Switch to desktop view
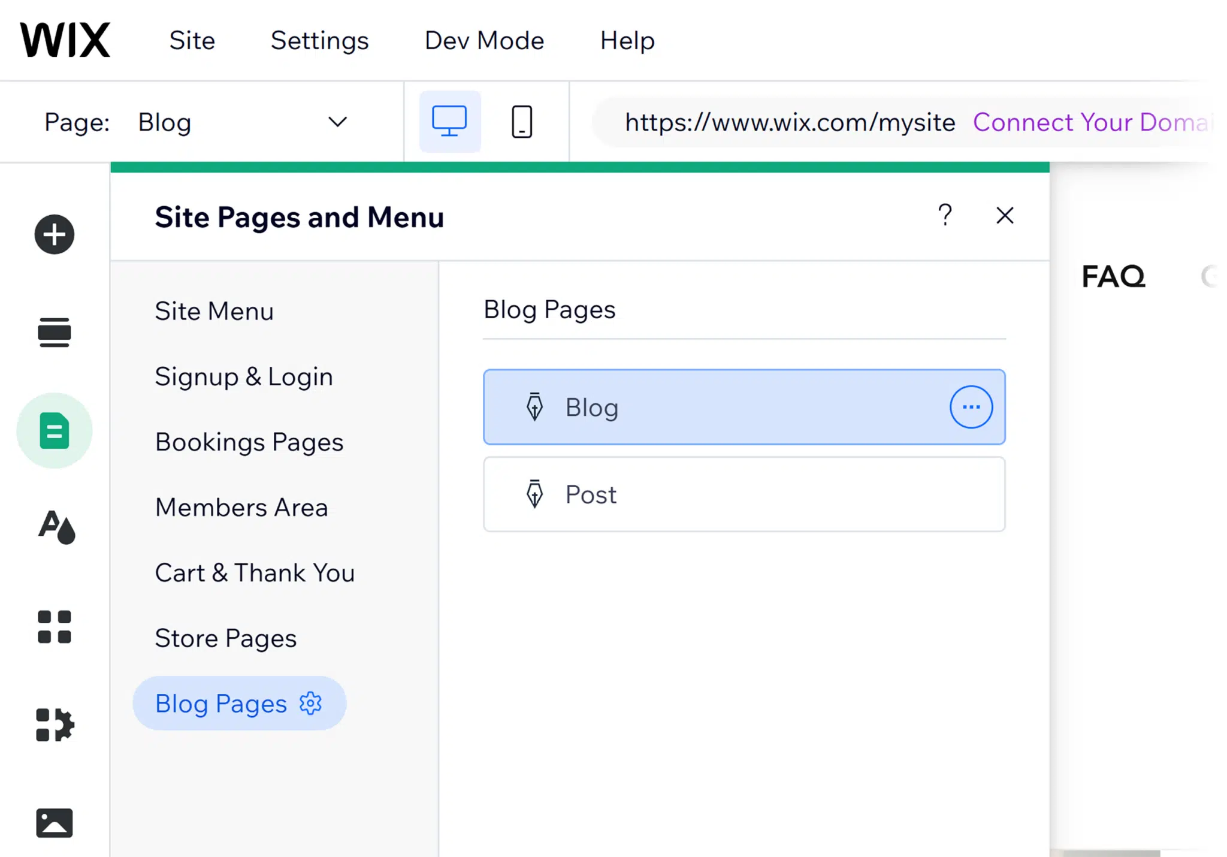1227x857 pixels. click(450, 122)
